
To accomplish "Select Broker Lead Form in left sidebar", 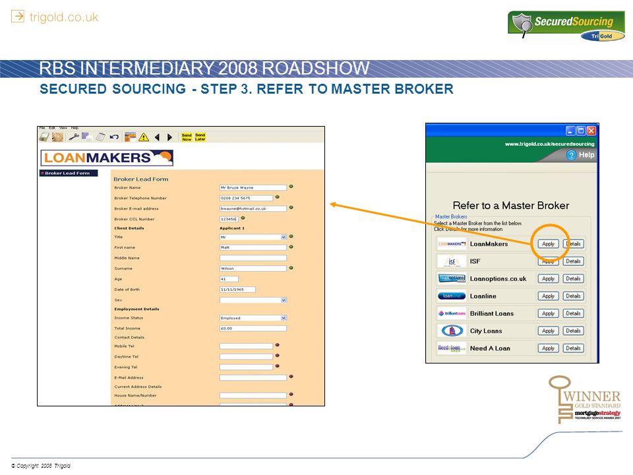I will tap(69, 174).
